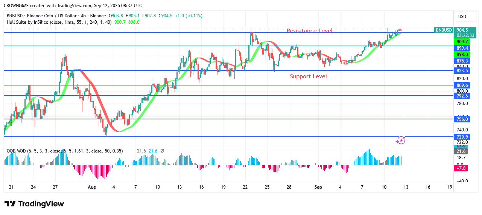This screenshot has width=482, height=215.
Task: Click the 899.4 horizontal line price label
Action: pos(462,48)
